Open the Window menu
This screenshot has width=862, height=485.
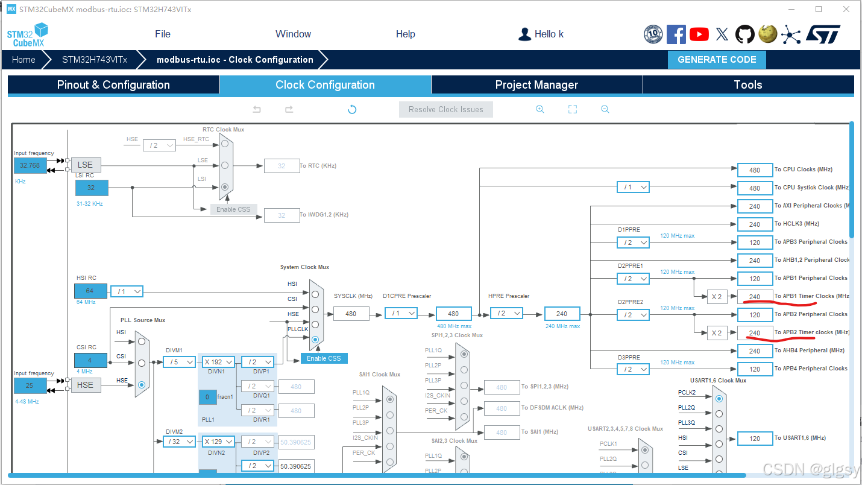[x=294, y=34]
